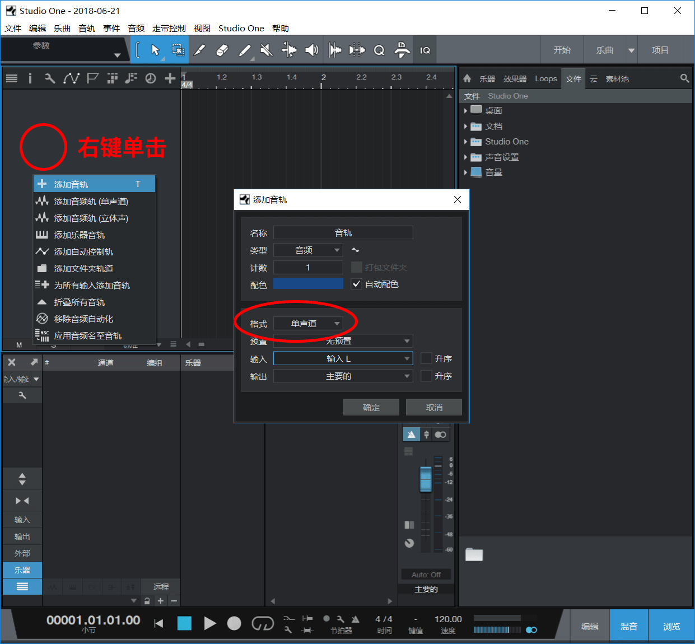
Task: Open the Quantize Q icon
Action: [379, 50]
